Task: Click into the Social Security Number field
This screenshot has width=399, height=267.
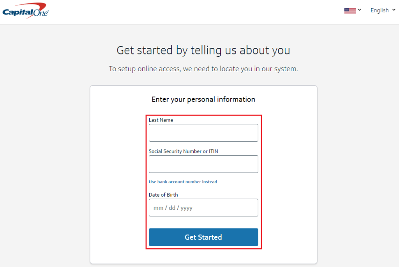Action: click(203, 164)
